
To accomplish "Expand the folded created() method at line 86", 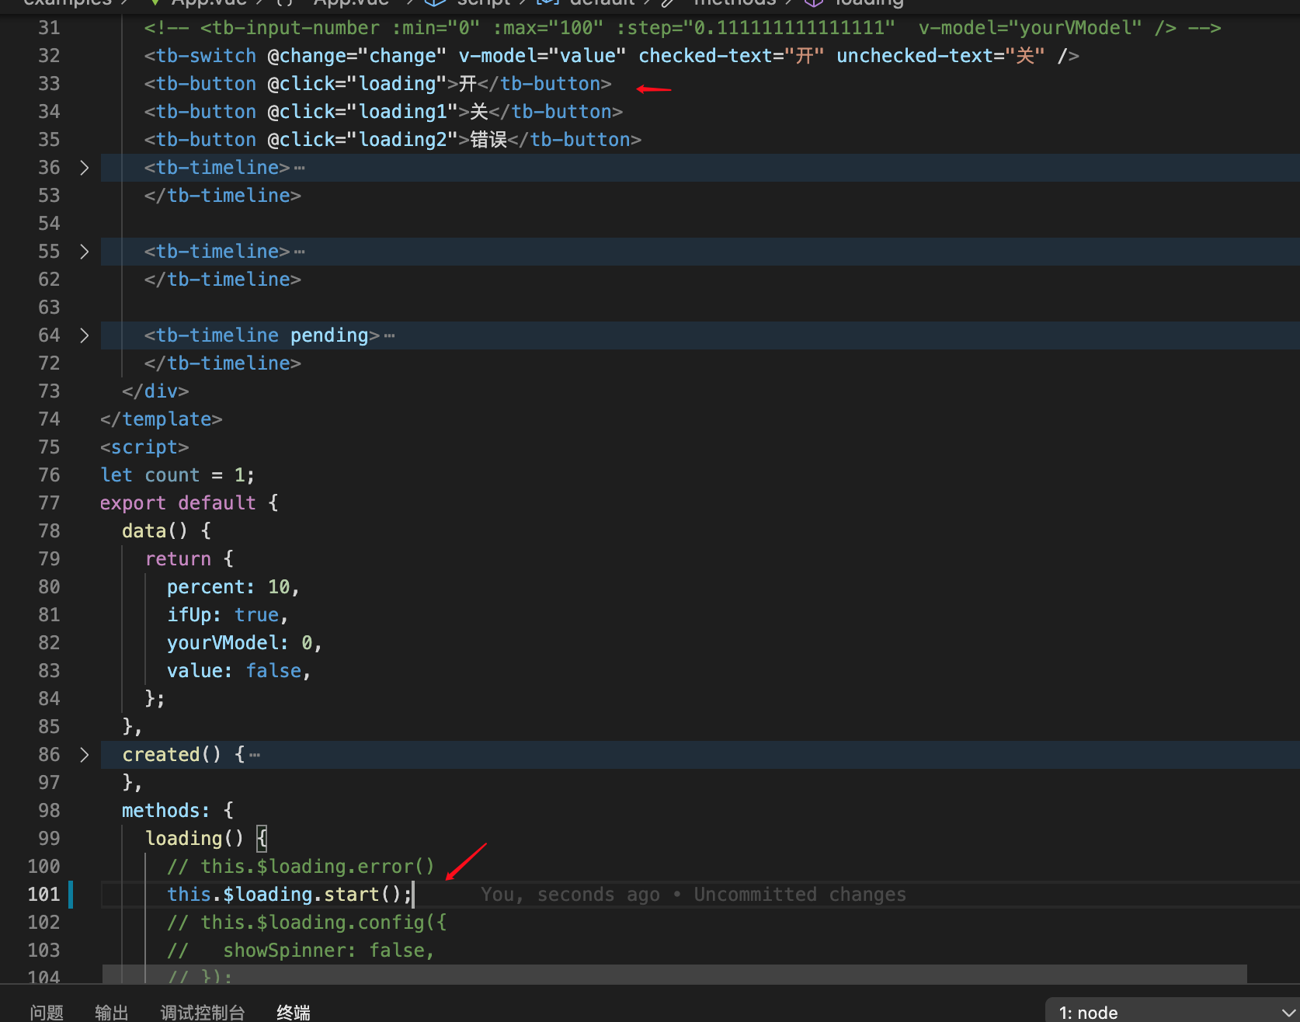I will pos(85,755).
